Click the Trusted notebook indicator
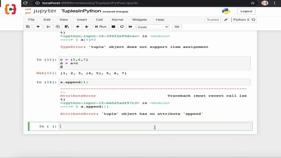The image size is (281, 158). click(213, 20)
